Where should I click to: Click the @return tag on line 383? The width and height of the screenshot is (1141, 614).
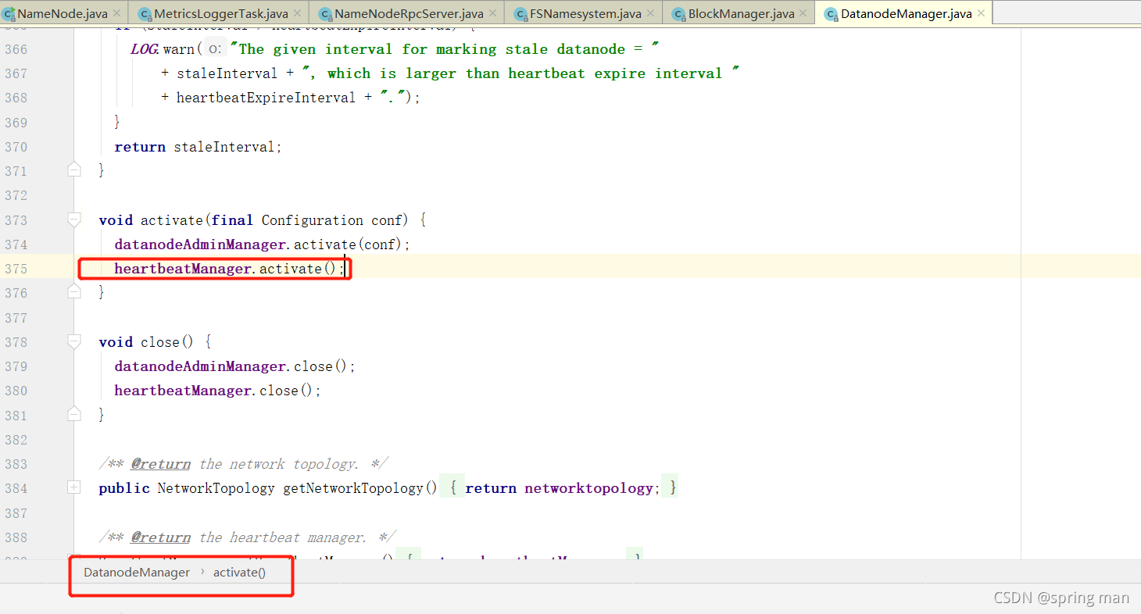tap(160, 464)
